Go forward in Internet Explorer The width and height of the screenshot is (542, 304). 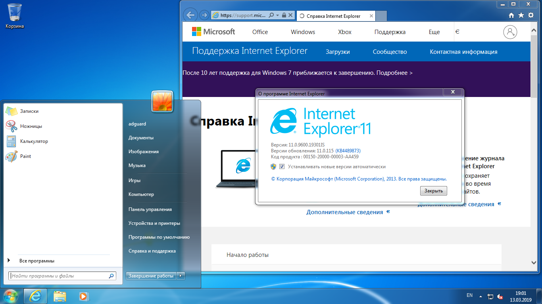(204, 15)
